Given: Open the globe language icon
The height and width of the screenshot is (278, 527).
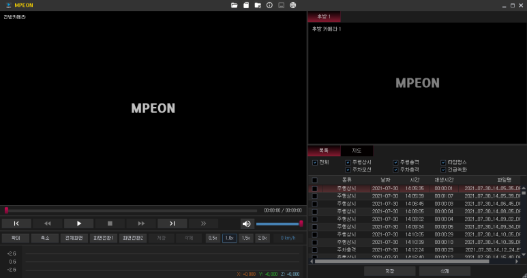Looking at the screenshot, I should pyautogui.click(x=293, y=5).
